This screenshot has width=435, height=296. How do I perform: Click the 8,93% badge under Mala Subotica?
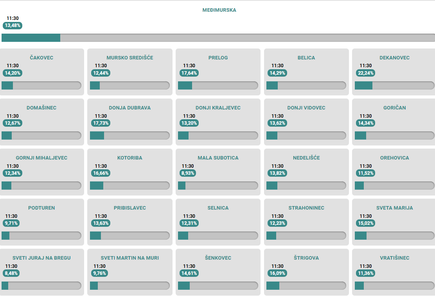[x=187, y=173]
